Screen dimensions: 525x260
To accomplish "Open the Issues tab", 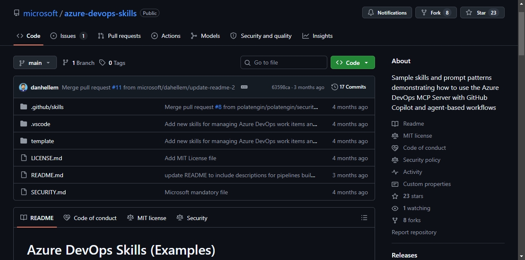I will [69, 36].
